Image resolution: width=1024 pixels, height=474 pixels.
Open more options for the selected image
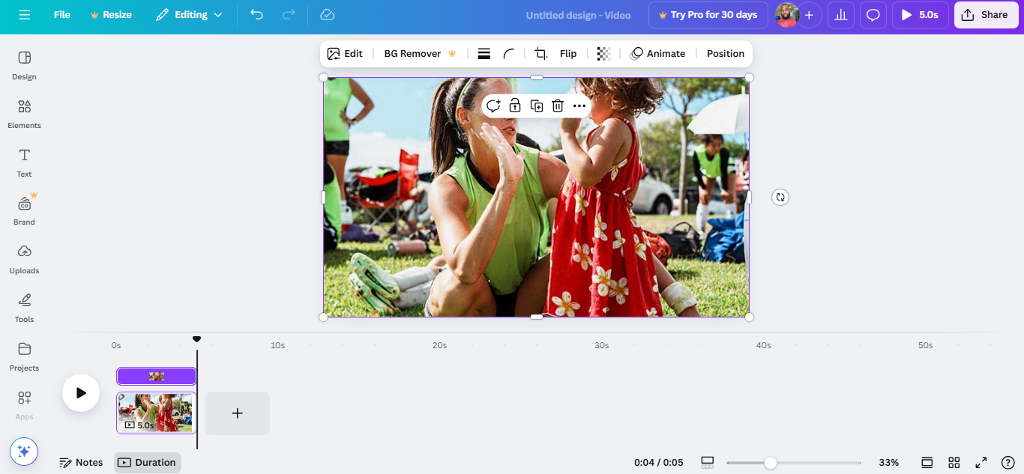coord(579,106)
